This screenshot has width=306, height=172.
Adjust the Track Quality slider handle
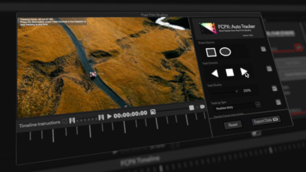(x=236, y=91)
